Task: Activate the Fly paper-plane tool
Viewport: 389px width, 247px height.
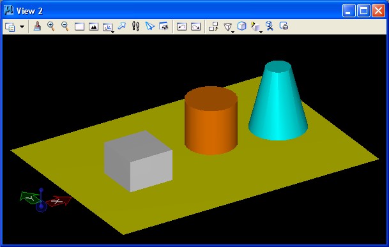Action: 149,26
